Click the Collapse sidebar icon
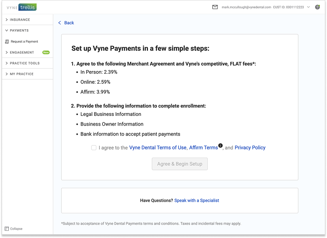The image size is (327, 238). (x=7, y=229)
